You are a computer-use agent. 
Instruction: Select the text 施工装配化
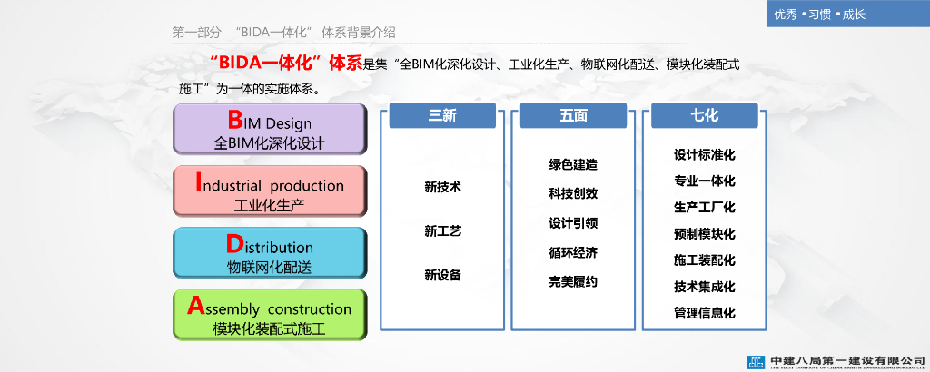pos(705,260)
